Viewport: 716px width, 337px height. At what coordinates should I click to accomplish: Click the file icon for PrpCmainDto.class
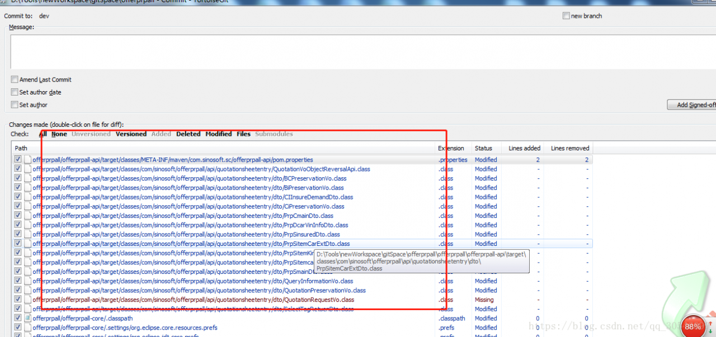[27, 216]
